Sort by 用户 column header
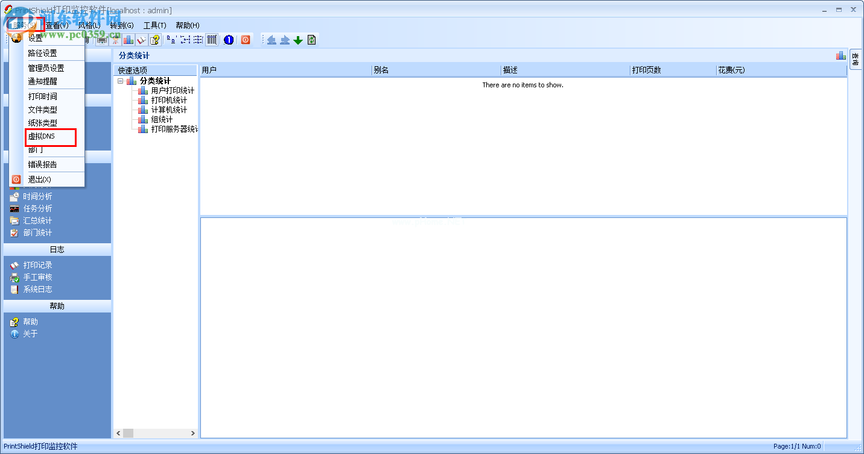The image size is (864, 454). click(x=285, y=70)
